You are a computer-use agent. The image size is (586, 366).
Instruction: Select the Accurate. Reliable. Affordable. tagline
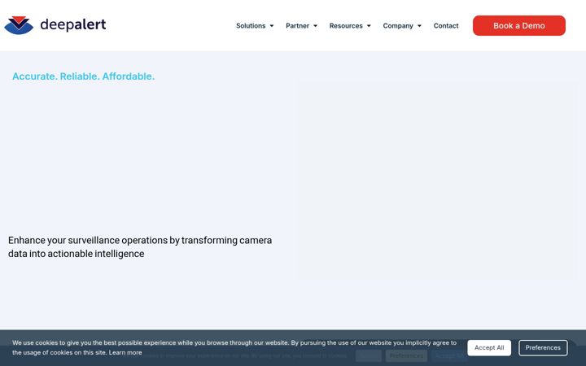(83, 76)
